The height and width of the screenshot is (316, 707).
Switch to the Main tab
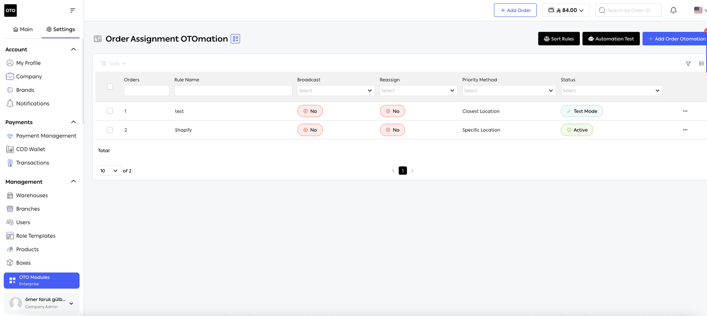click(23, 29)
